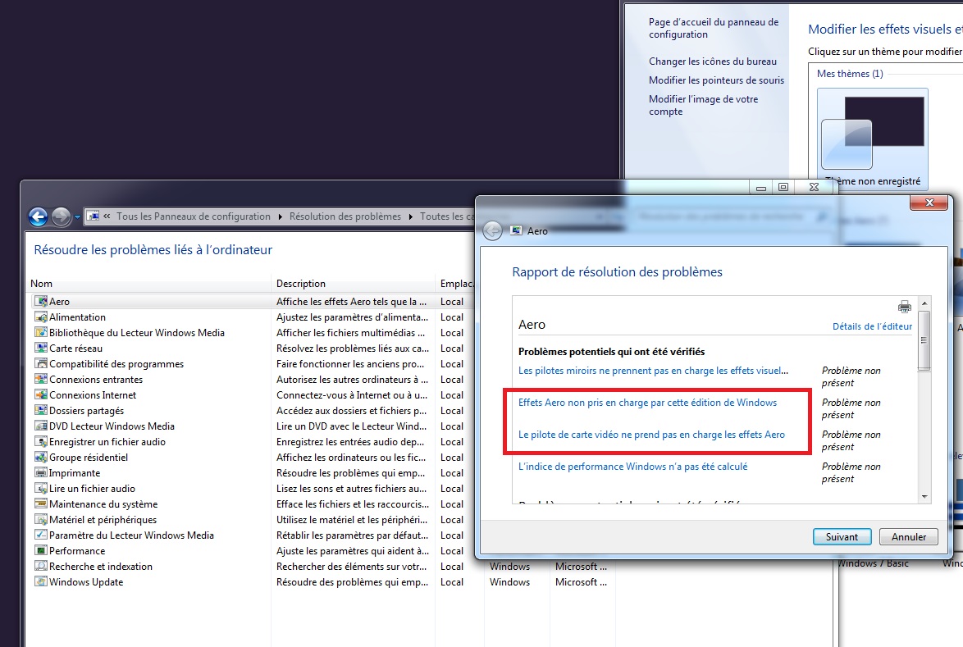Open Les pilotes miroirs problem link
The width and height of the screenshot is (963, 647).
click(x=653, y=371)
